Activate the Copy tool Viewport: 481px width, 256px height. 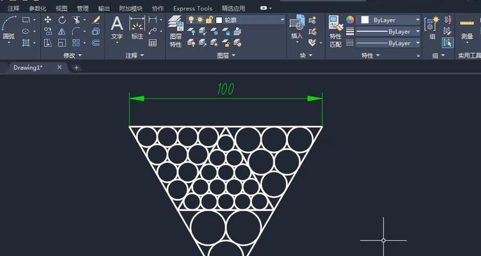tap(48, 31)
